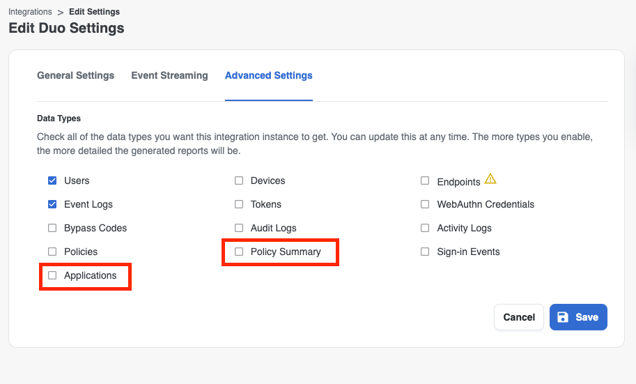
Task: Select the Advanced Settings tab
Action: pos(268,75)
